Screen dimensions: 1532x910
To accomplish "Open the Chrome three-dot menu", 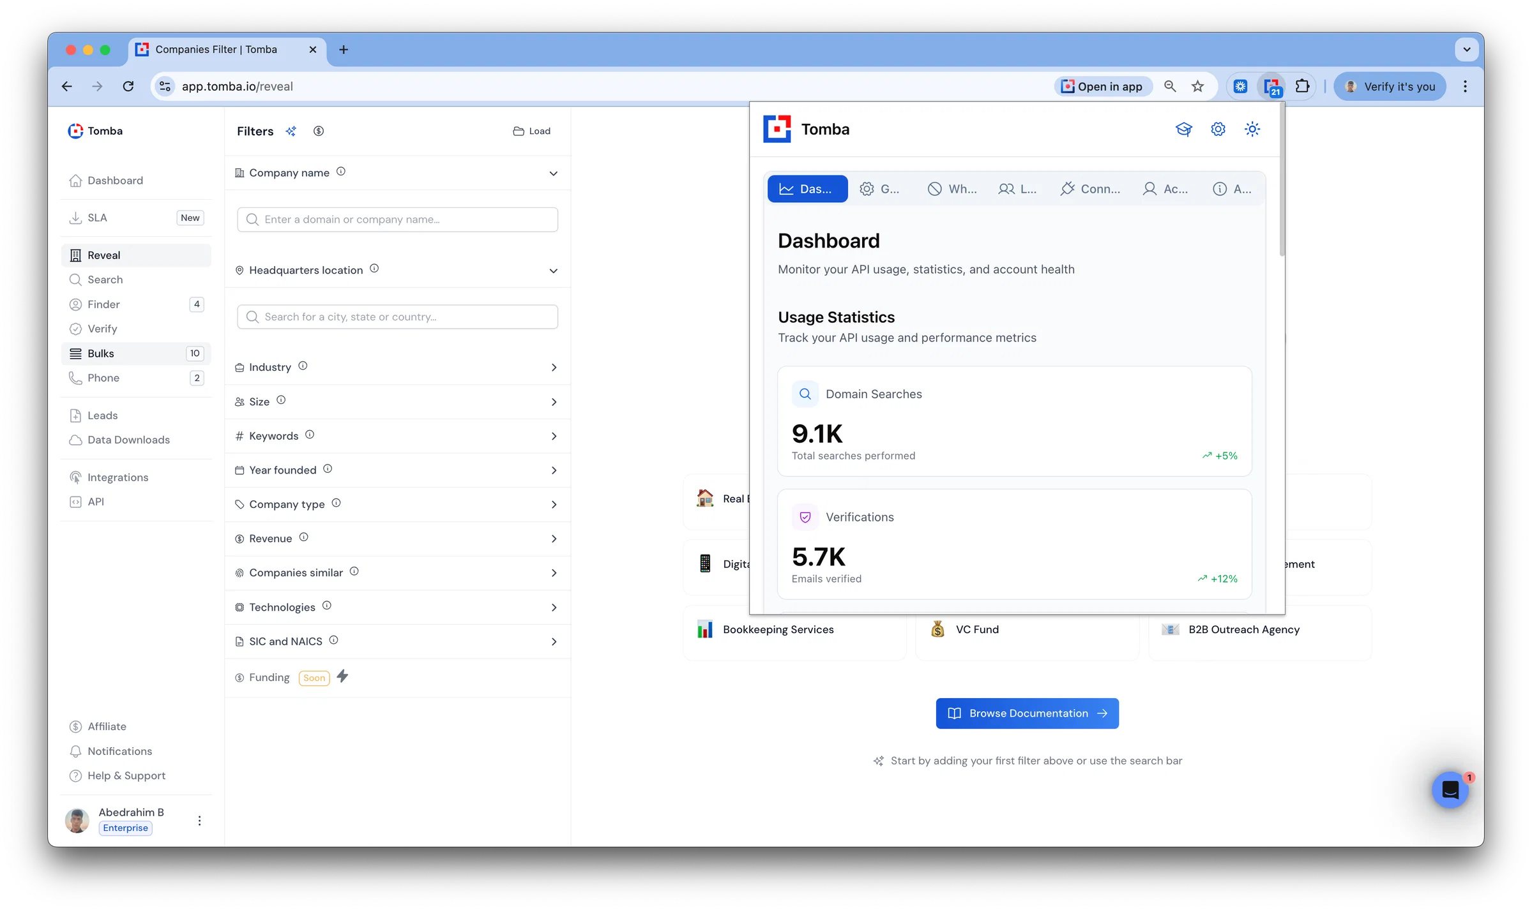I will click(x=1465, y=86).
